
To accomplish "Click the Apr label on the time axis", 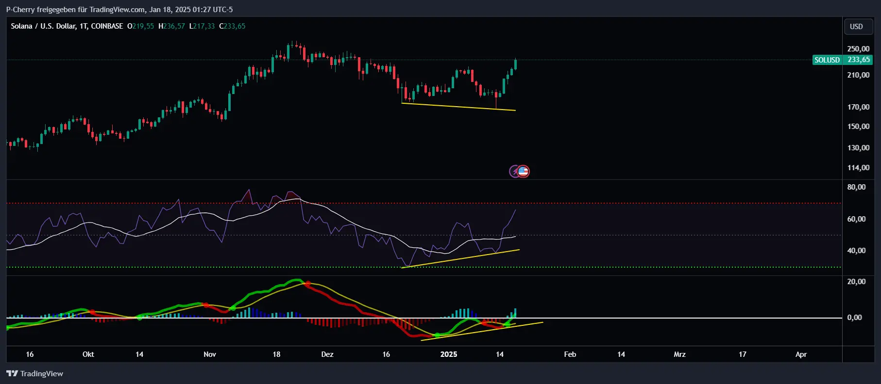I will 801,354.
